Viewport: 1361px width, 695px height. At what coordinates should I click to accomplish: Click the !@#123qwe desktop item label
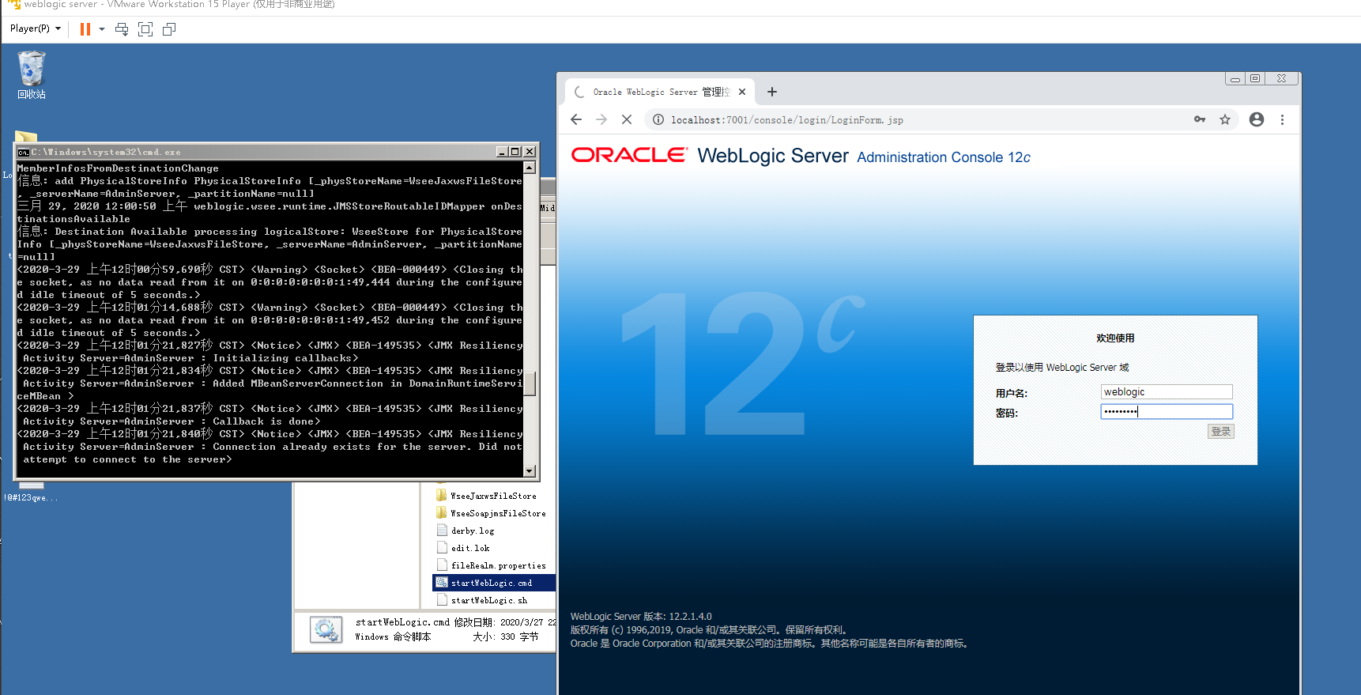pos(31,498)
